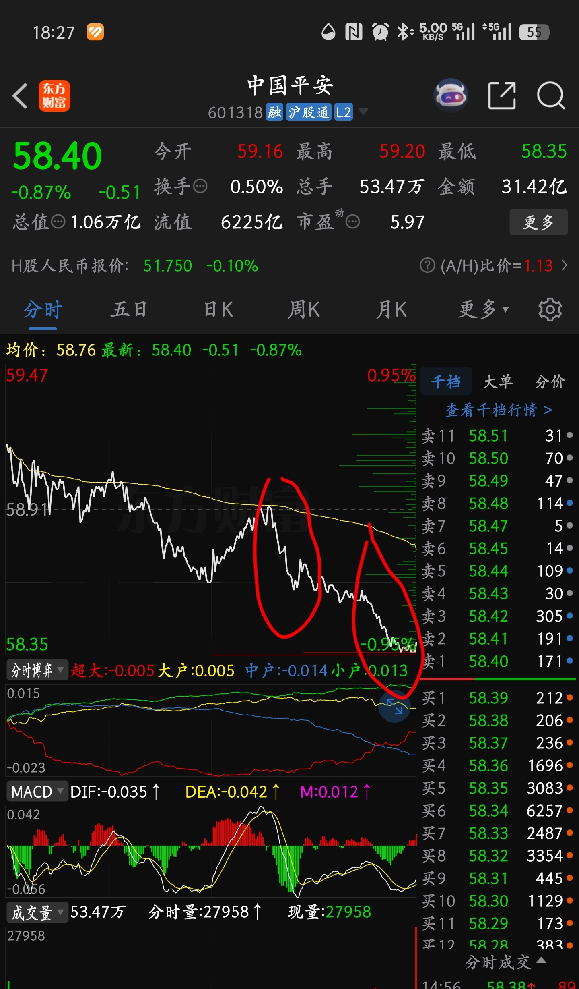The height and width of the screenshot is (989, 579).
Task: Tap info icon beside 市盈
Action: coord(353,222)
